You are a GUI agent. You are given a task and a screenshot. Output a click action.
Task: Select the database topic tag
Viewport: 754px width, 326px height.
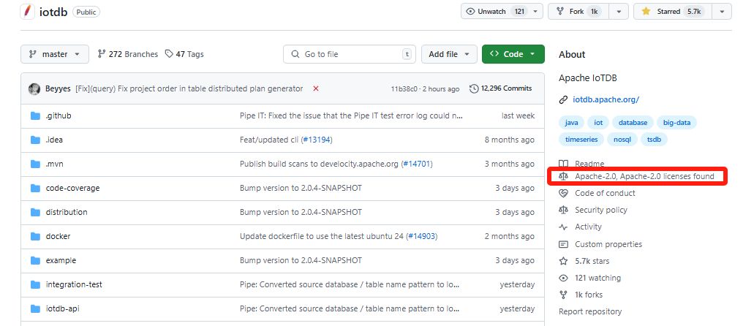coord(633,123)
